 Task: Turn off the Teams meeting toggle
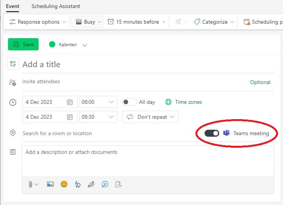click(211, 133)
